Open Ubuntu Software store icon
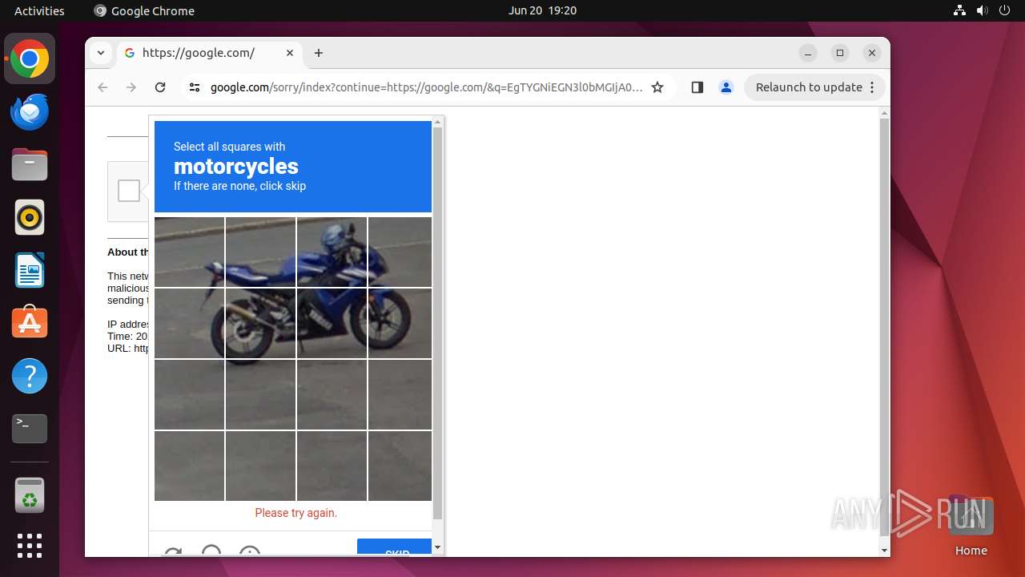Screen dimensions: 1025x577 [x=30, y=323]
